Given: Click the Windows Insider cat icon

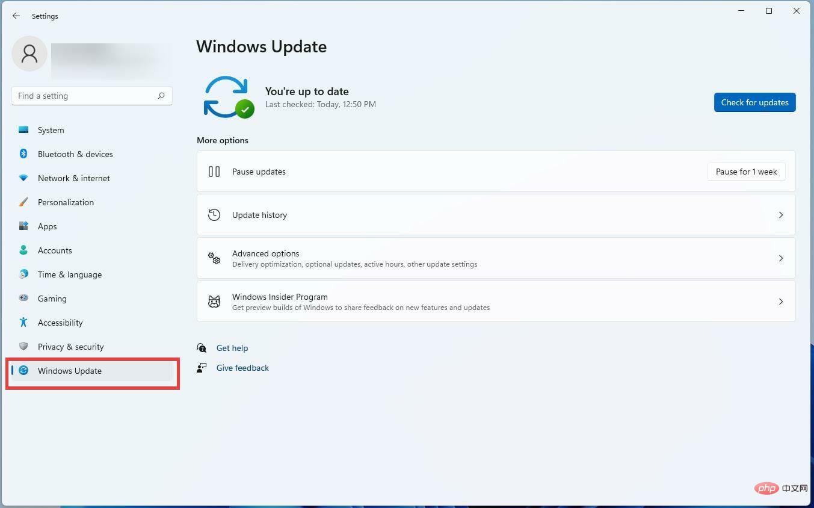Looking at the screenshot, I should click(x=214, y=302).
